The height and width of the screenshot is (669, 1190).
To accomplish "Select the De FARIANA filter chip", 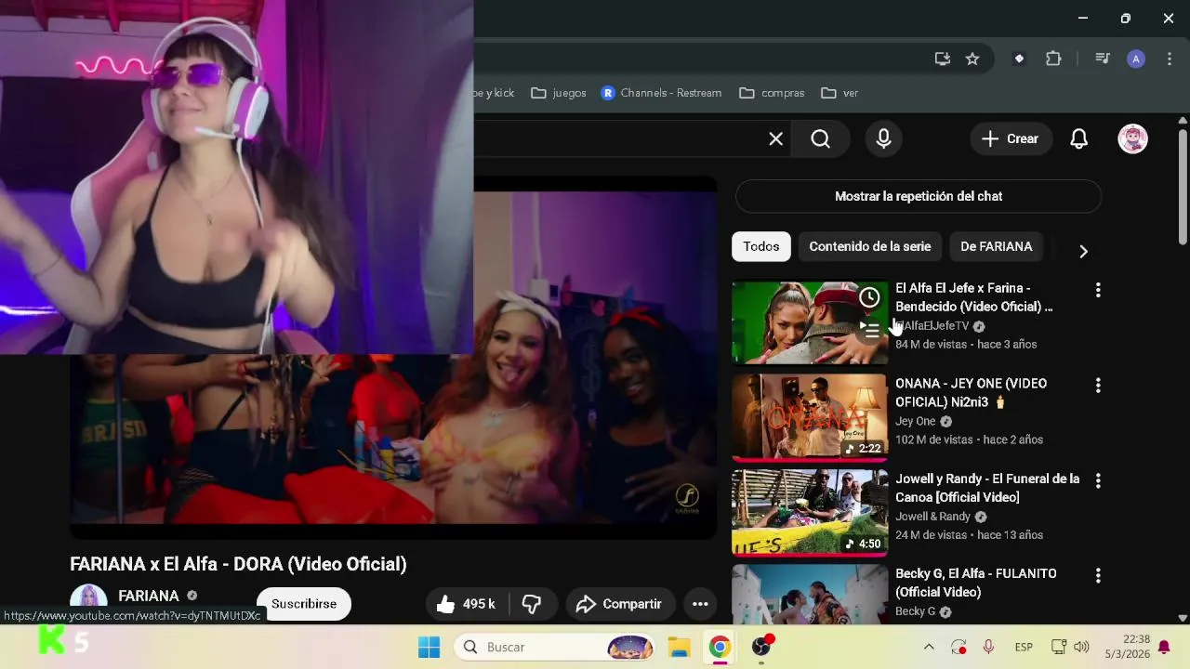I will click(x=996, y=246).
